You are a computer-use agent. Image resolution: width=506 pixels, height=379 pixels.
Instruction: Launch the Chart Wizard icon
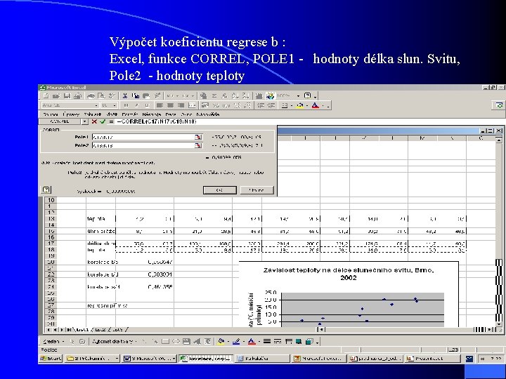coord(259,95)
